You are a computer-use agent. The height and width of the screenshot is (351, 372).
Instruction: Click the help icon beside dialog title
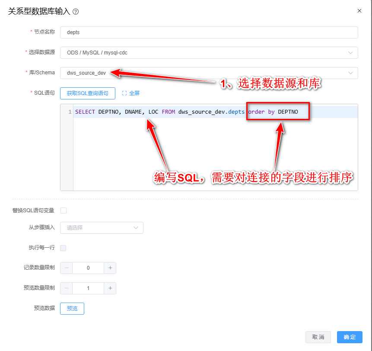click(76, 12)
